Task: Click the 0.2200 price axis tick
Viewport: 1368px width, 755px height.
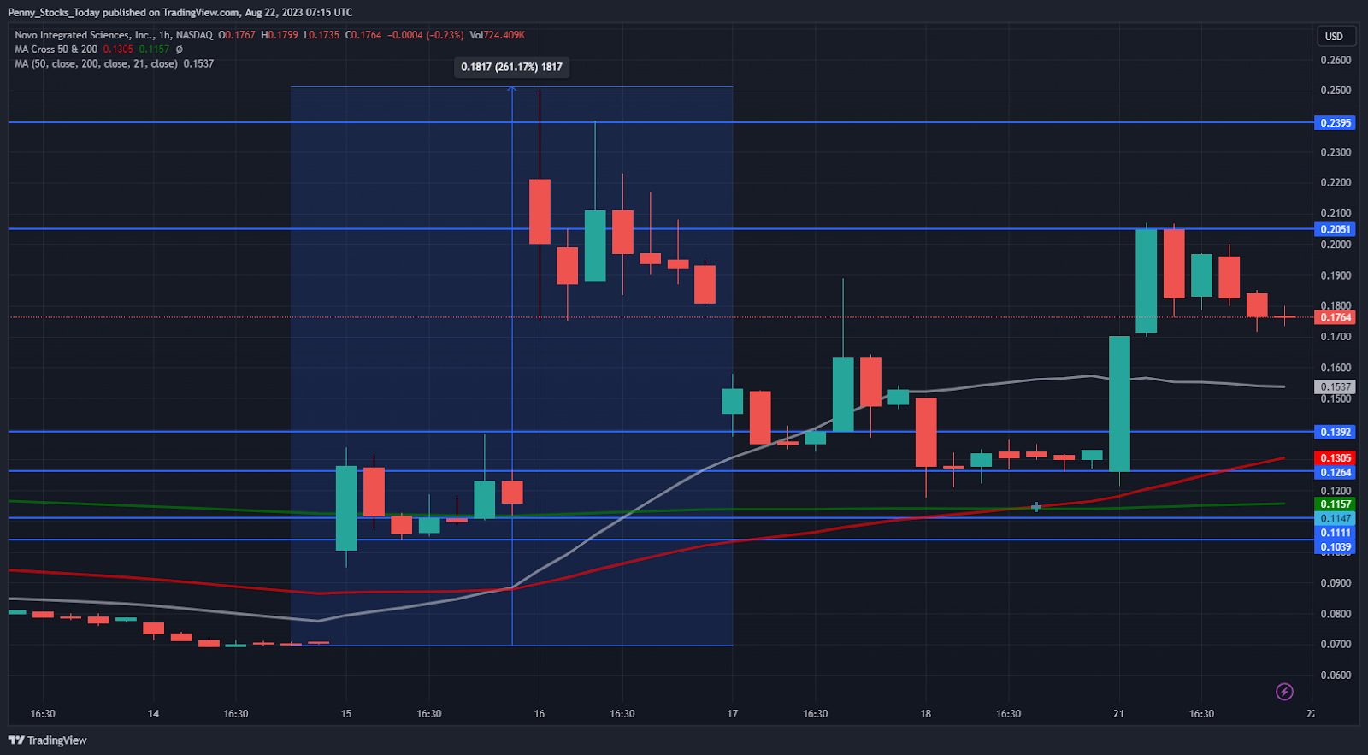Action: 1336,183
